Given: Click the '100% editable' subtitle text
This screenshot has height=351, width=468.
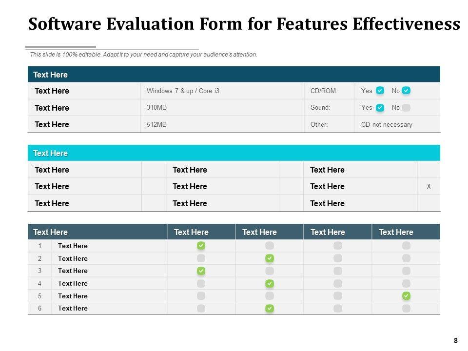Looking at the screenshot, I should 143,55.
